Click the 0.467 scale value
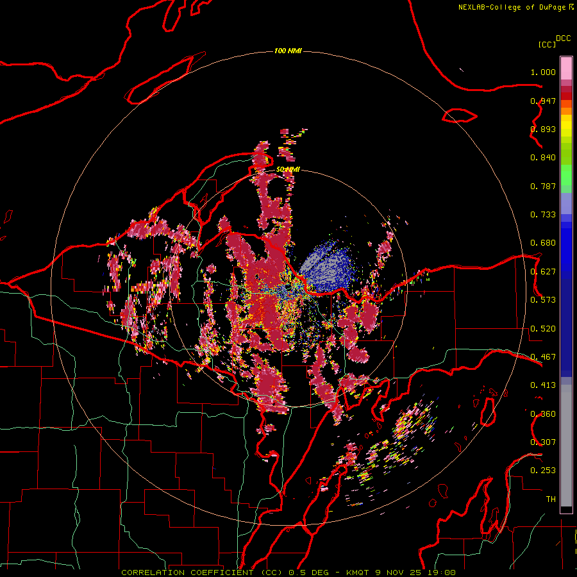 [543, 357]
